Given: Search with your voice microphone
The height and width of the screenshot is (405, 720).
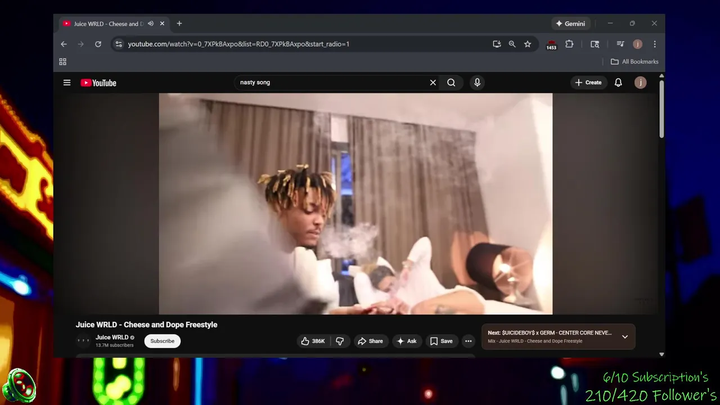Looking at the screenshot, I should pos(477,83).
